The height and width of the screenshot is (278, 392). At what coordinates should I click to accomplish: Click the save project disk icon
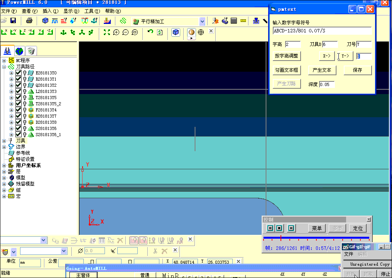(13, 20)
